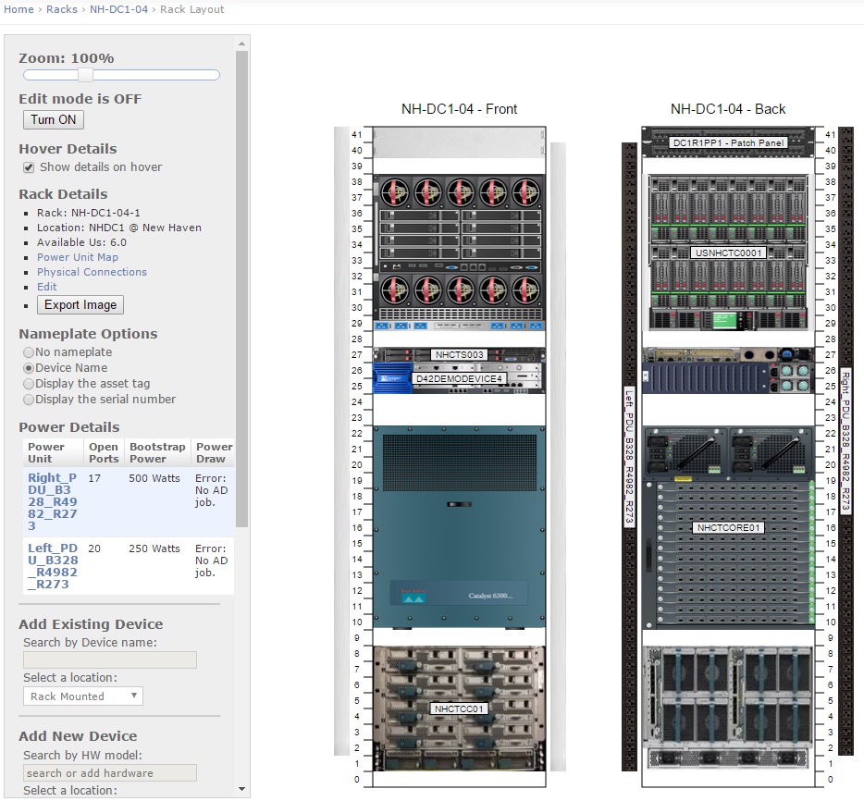Viewport: 864px width, 801px height.
Task: Click the Export Image button
Action: [x=80, y=305]
